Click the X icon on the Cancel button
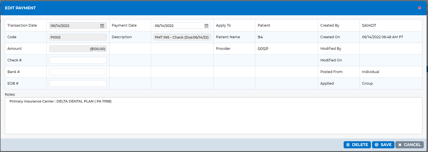This screenshot has width=428, height=152. [400, 145]
